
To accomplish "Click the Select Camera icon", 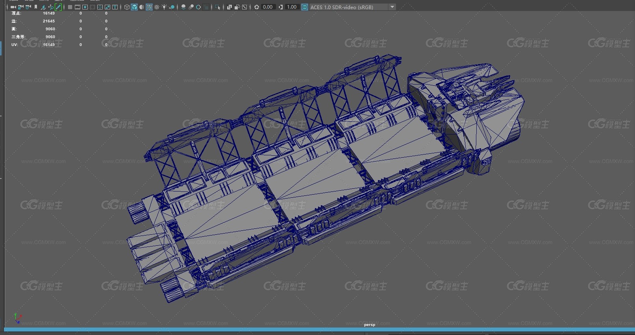I will (13, 7).
